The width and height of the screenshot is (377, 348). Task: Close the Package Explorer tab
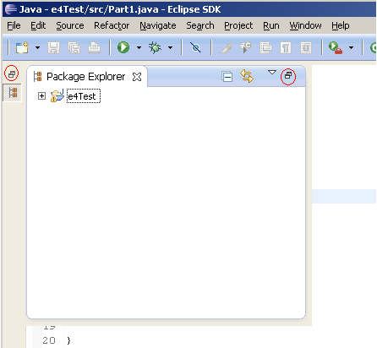point(137,77)
